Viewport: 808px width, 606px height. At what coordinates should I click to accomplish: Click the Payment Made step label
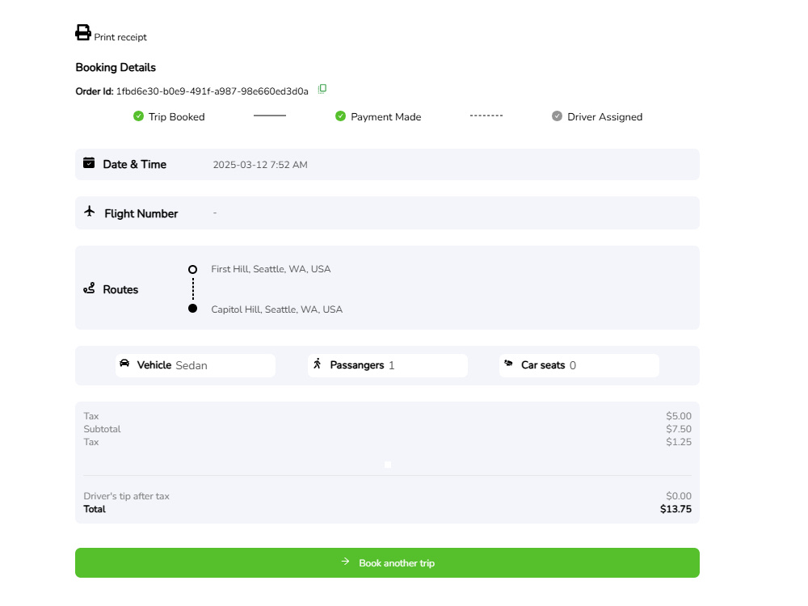386,117
